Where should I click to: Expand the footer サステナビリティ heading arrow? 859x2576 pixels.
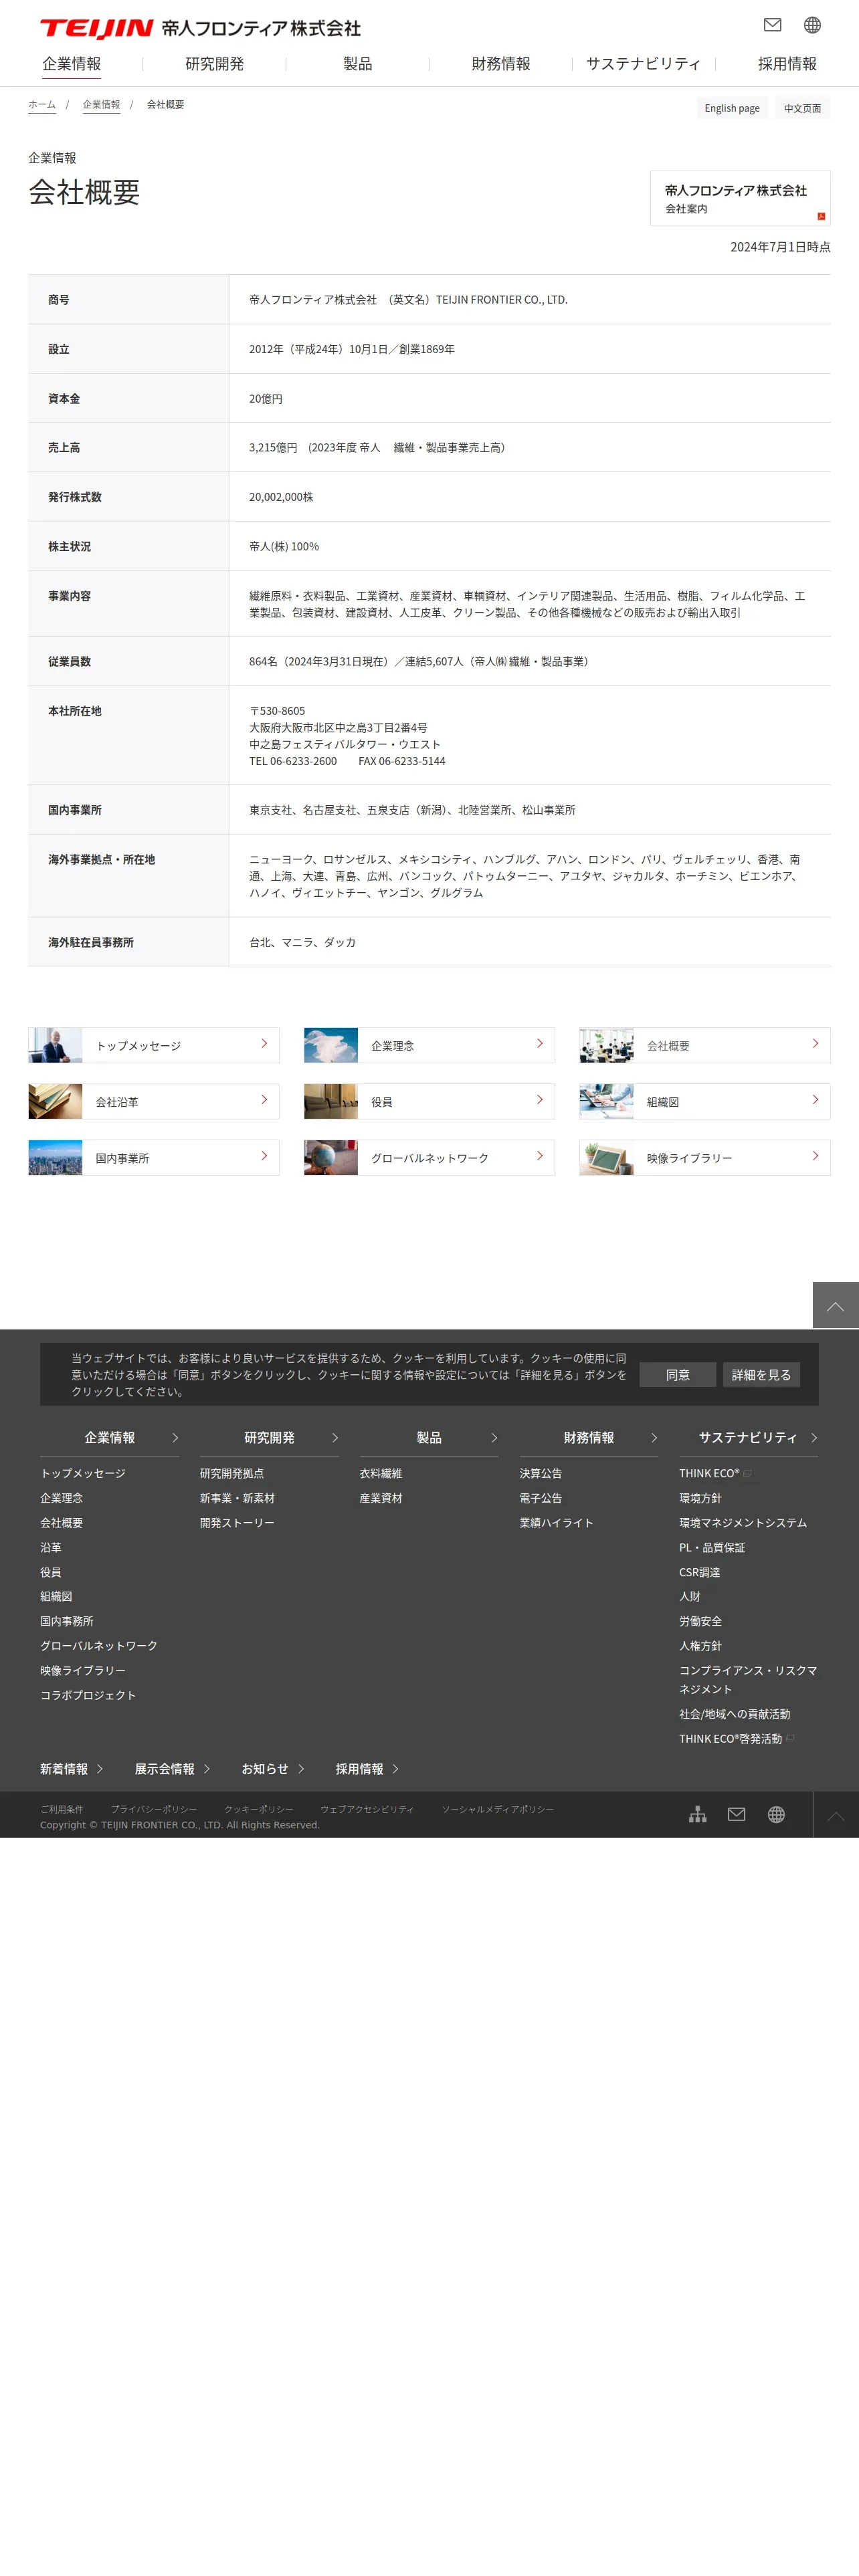point(814,1437)
